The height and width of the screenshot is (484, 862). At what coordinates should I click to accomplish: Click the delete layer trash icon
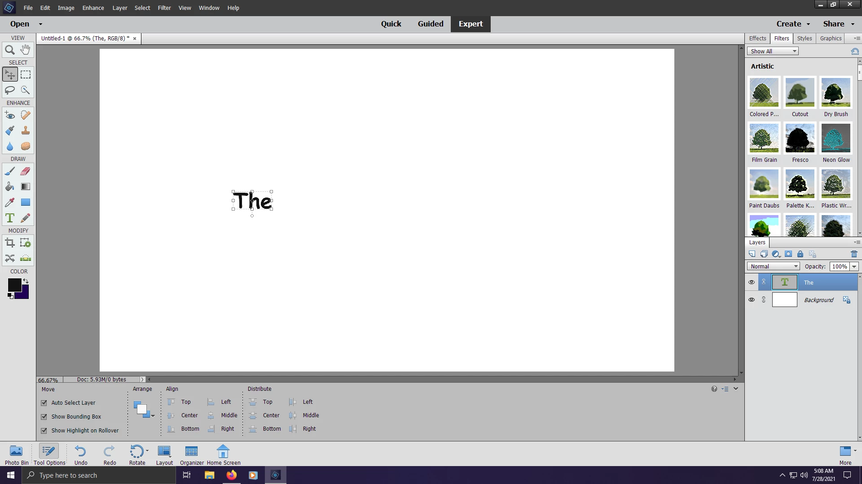click(854, 254)
